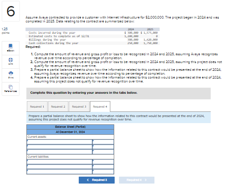
Task: Click the 2024 column header in data table
Action: [131, 29]
